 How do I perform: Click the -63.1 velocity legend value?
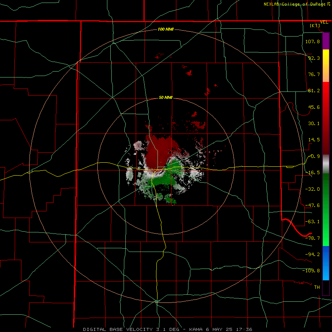coord(312,222)
